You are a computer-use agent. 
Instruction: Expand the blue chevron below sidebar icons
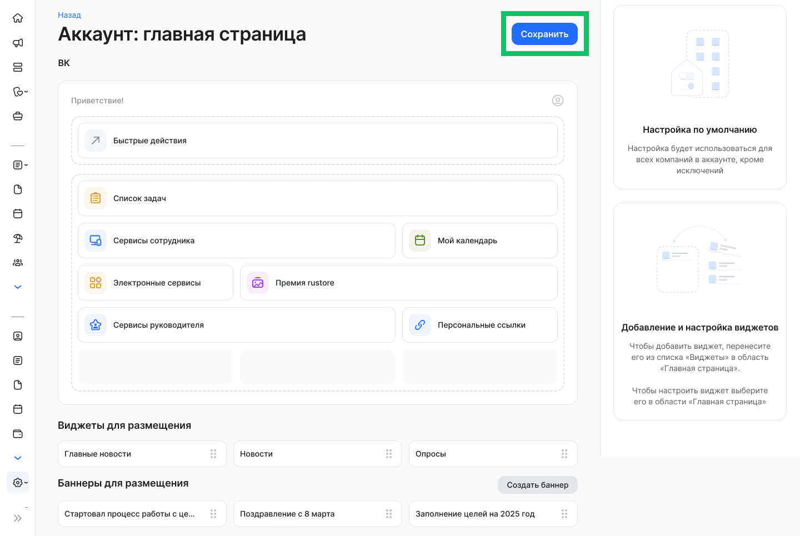pos(18,287)
